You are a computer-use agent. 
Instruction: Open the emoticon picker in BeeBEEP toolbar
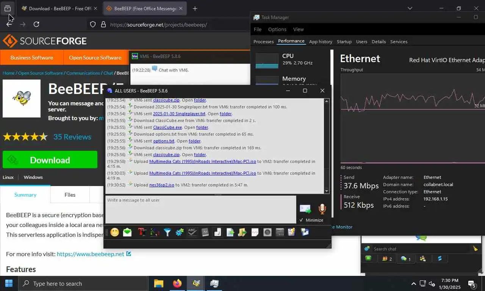pyautogui.click(x=115, y=232)
